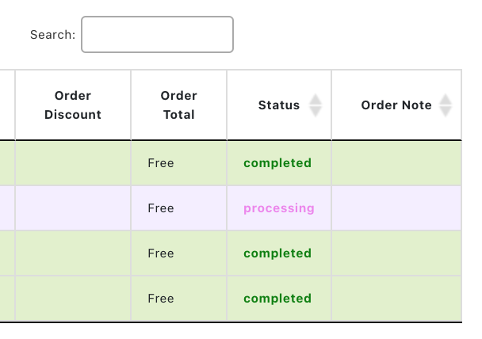Click the processing row's empty Order Note cell
Viewport: 482px width, 339px height.
point(396,208)
